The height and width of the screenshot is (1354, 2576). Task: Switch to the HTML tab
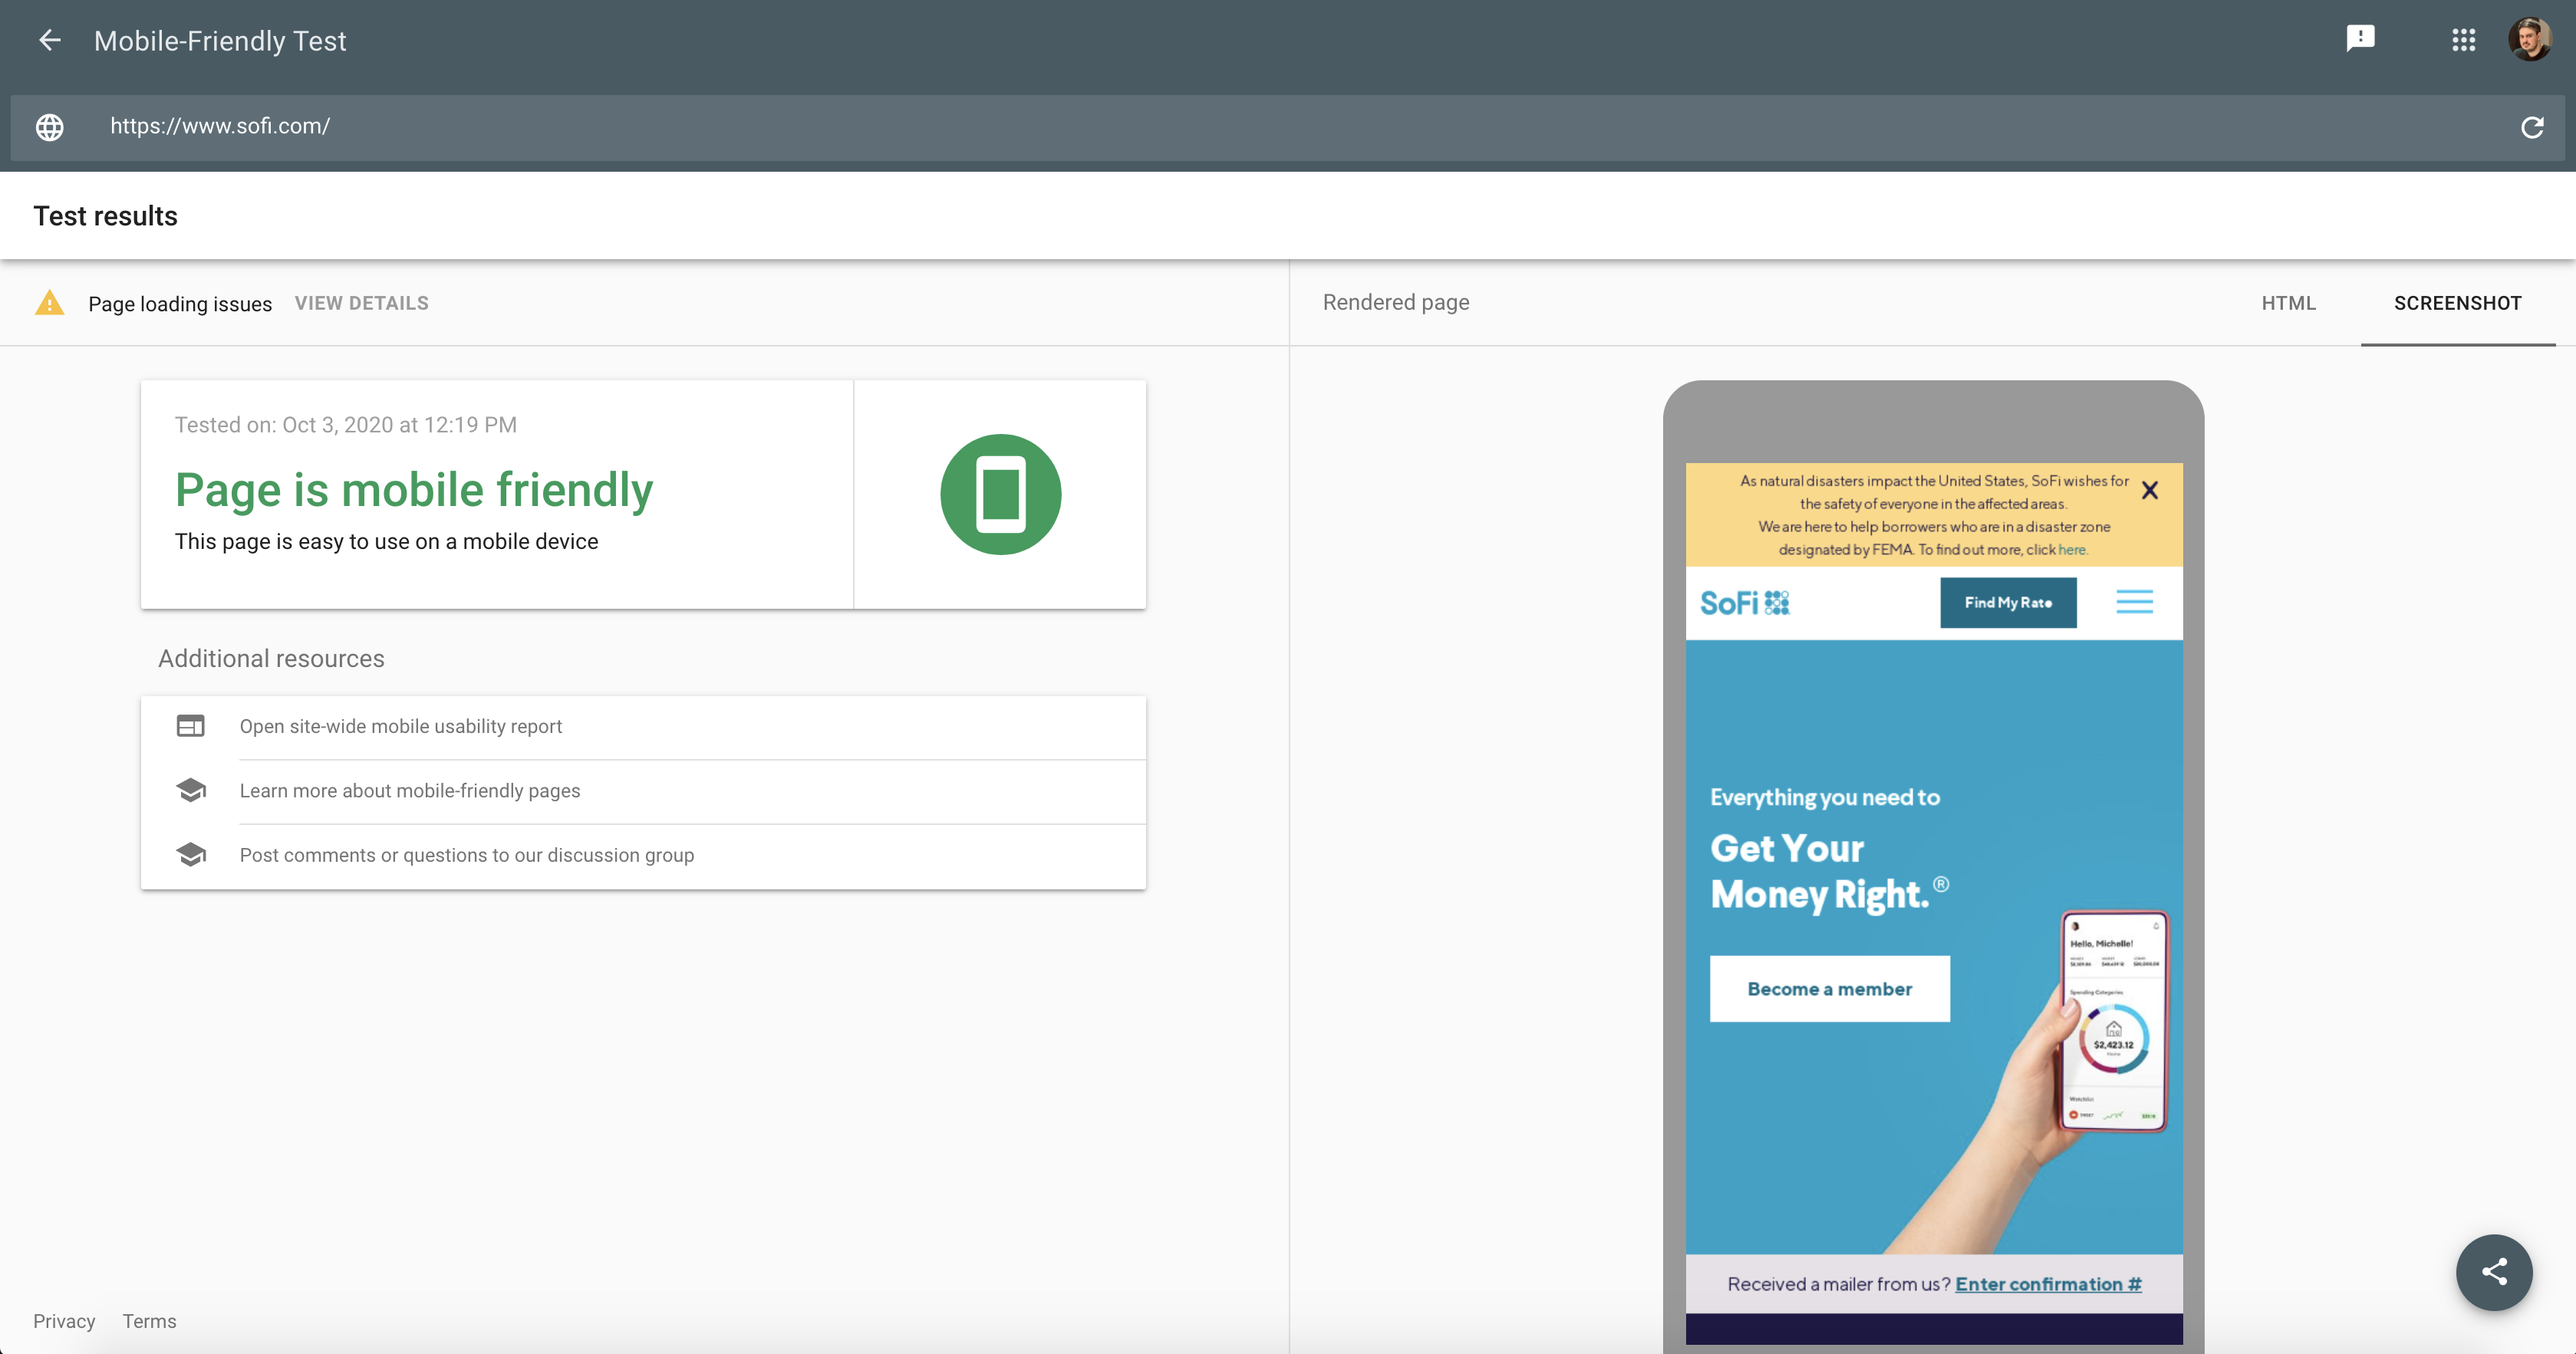2288,303
